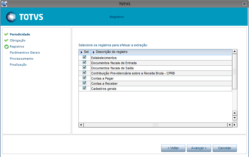The height and width of the screenshot is (157, 249).
Task: Uncheck the Estabelecimentos checkbox
Action: point(84,57)
